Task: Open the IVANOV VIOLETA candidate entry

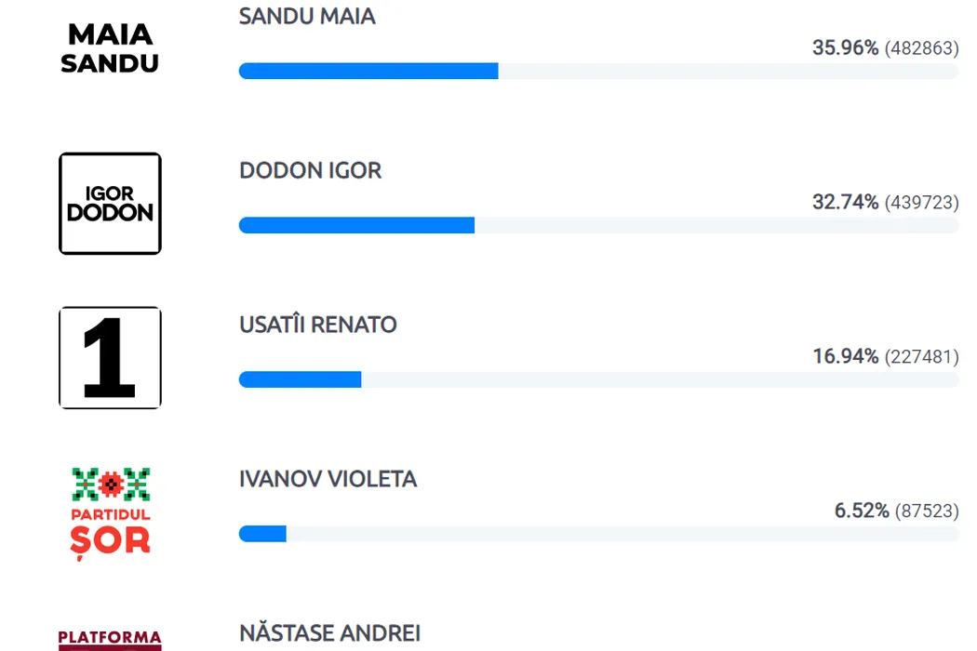Action: click(328, 478)
